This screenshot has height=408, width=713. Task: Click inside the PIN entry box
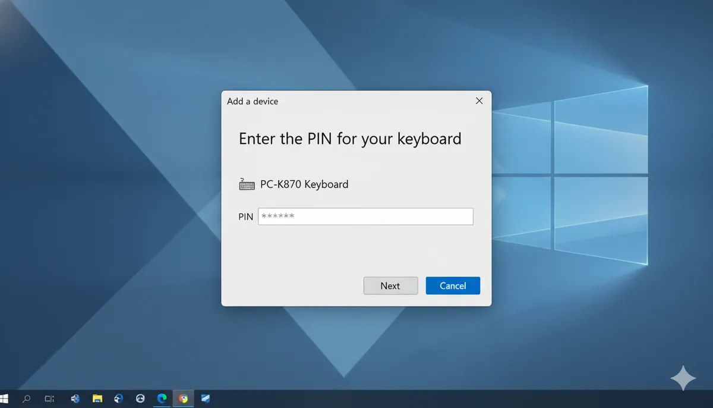(x=365, y=216)
